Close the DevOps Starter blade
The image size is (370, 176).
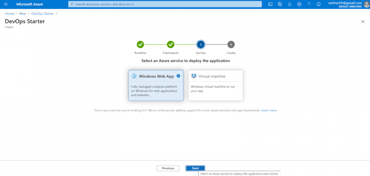(x=363, y=22)
